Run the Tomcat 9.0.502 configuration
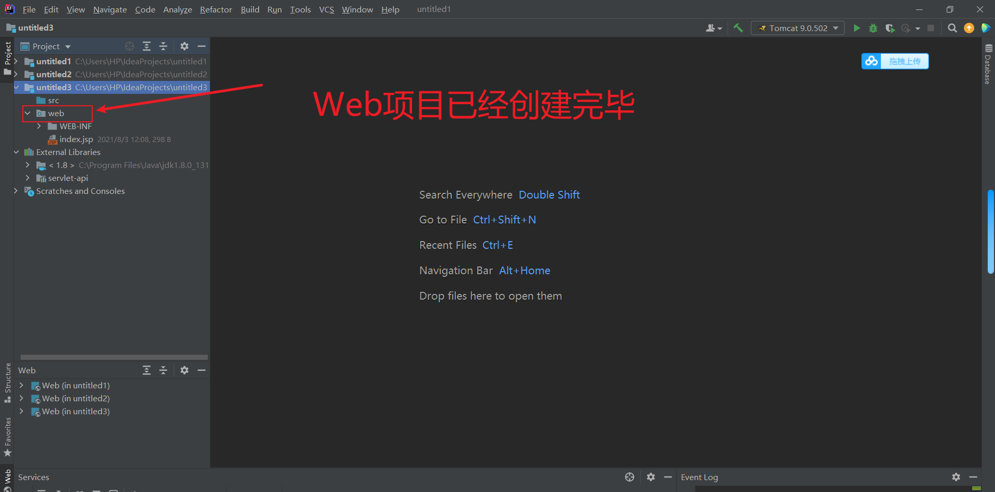Viewport: 995px width, 492px height. point(857,28)
